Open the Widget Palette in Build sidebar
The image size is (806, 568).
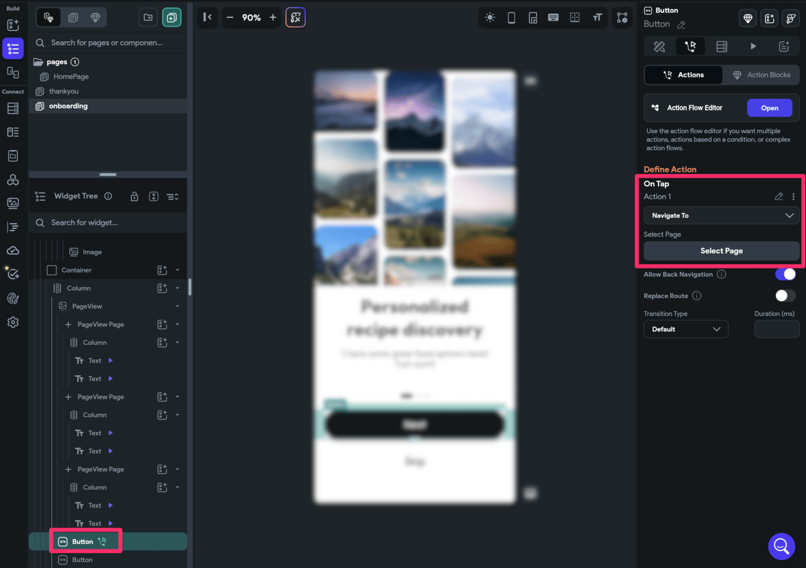click(x=13, y=25)
